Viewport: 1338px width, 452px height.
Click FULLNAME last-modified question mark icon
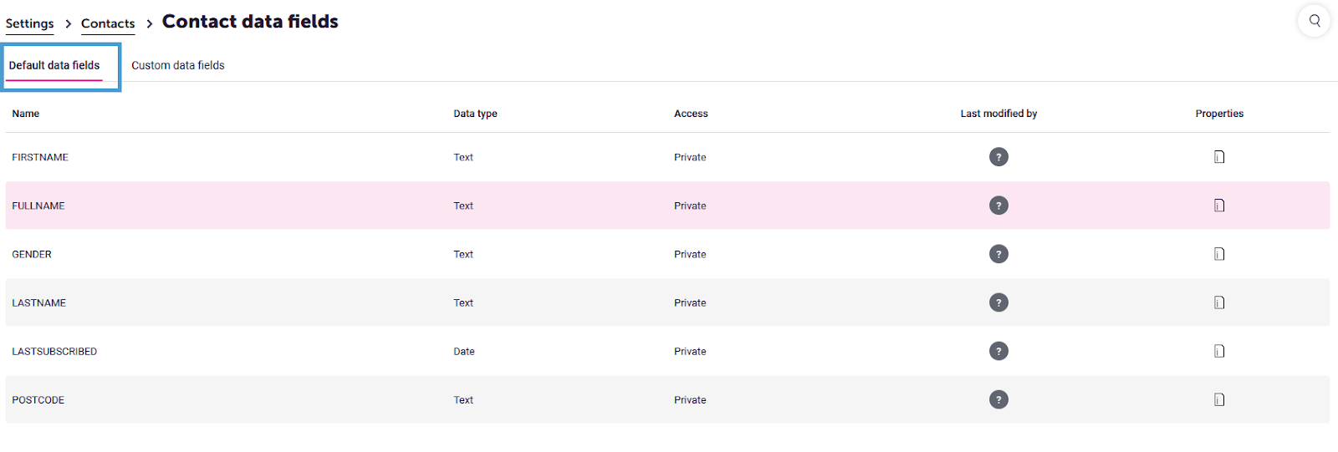pyautogui.click(x=998, y=206)
